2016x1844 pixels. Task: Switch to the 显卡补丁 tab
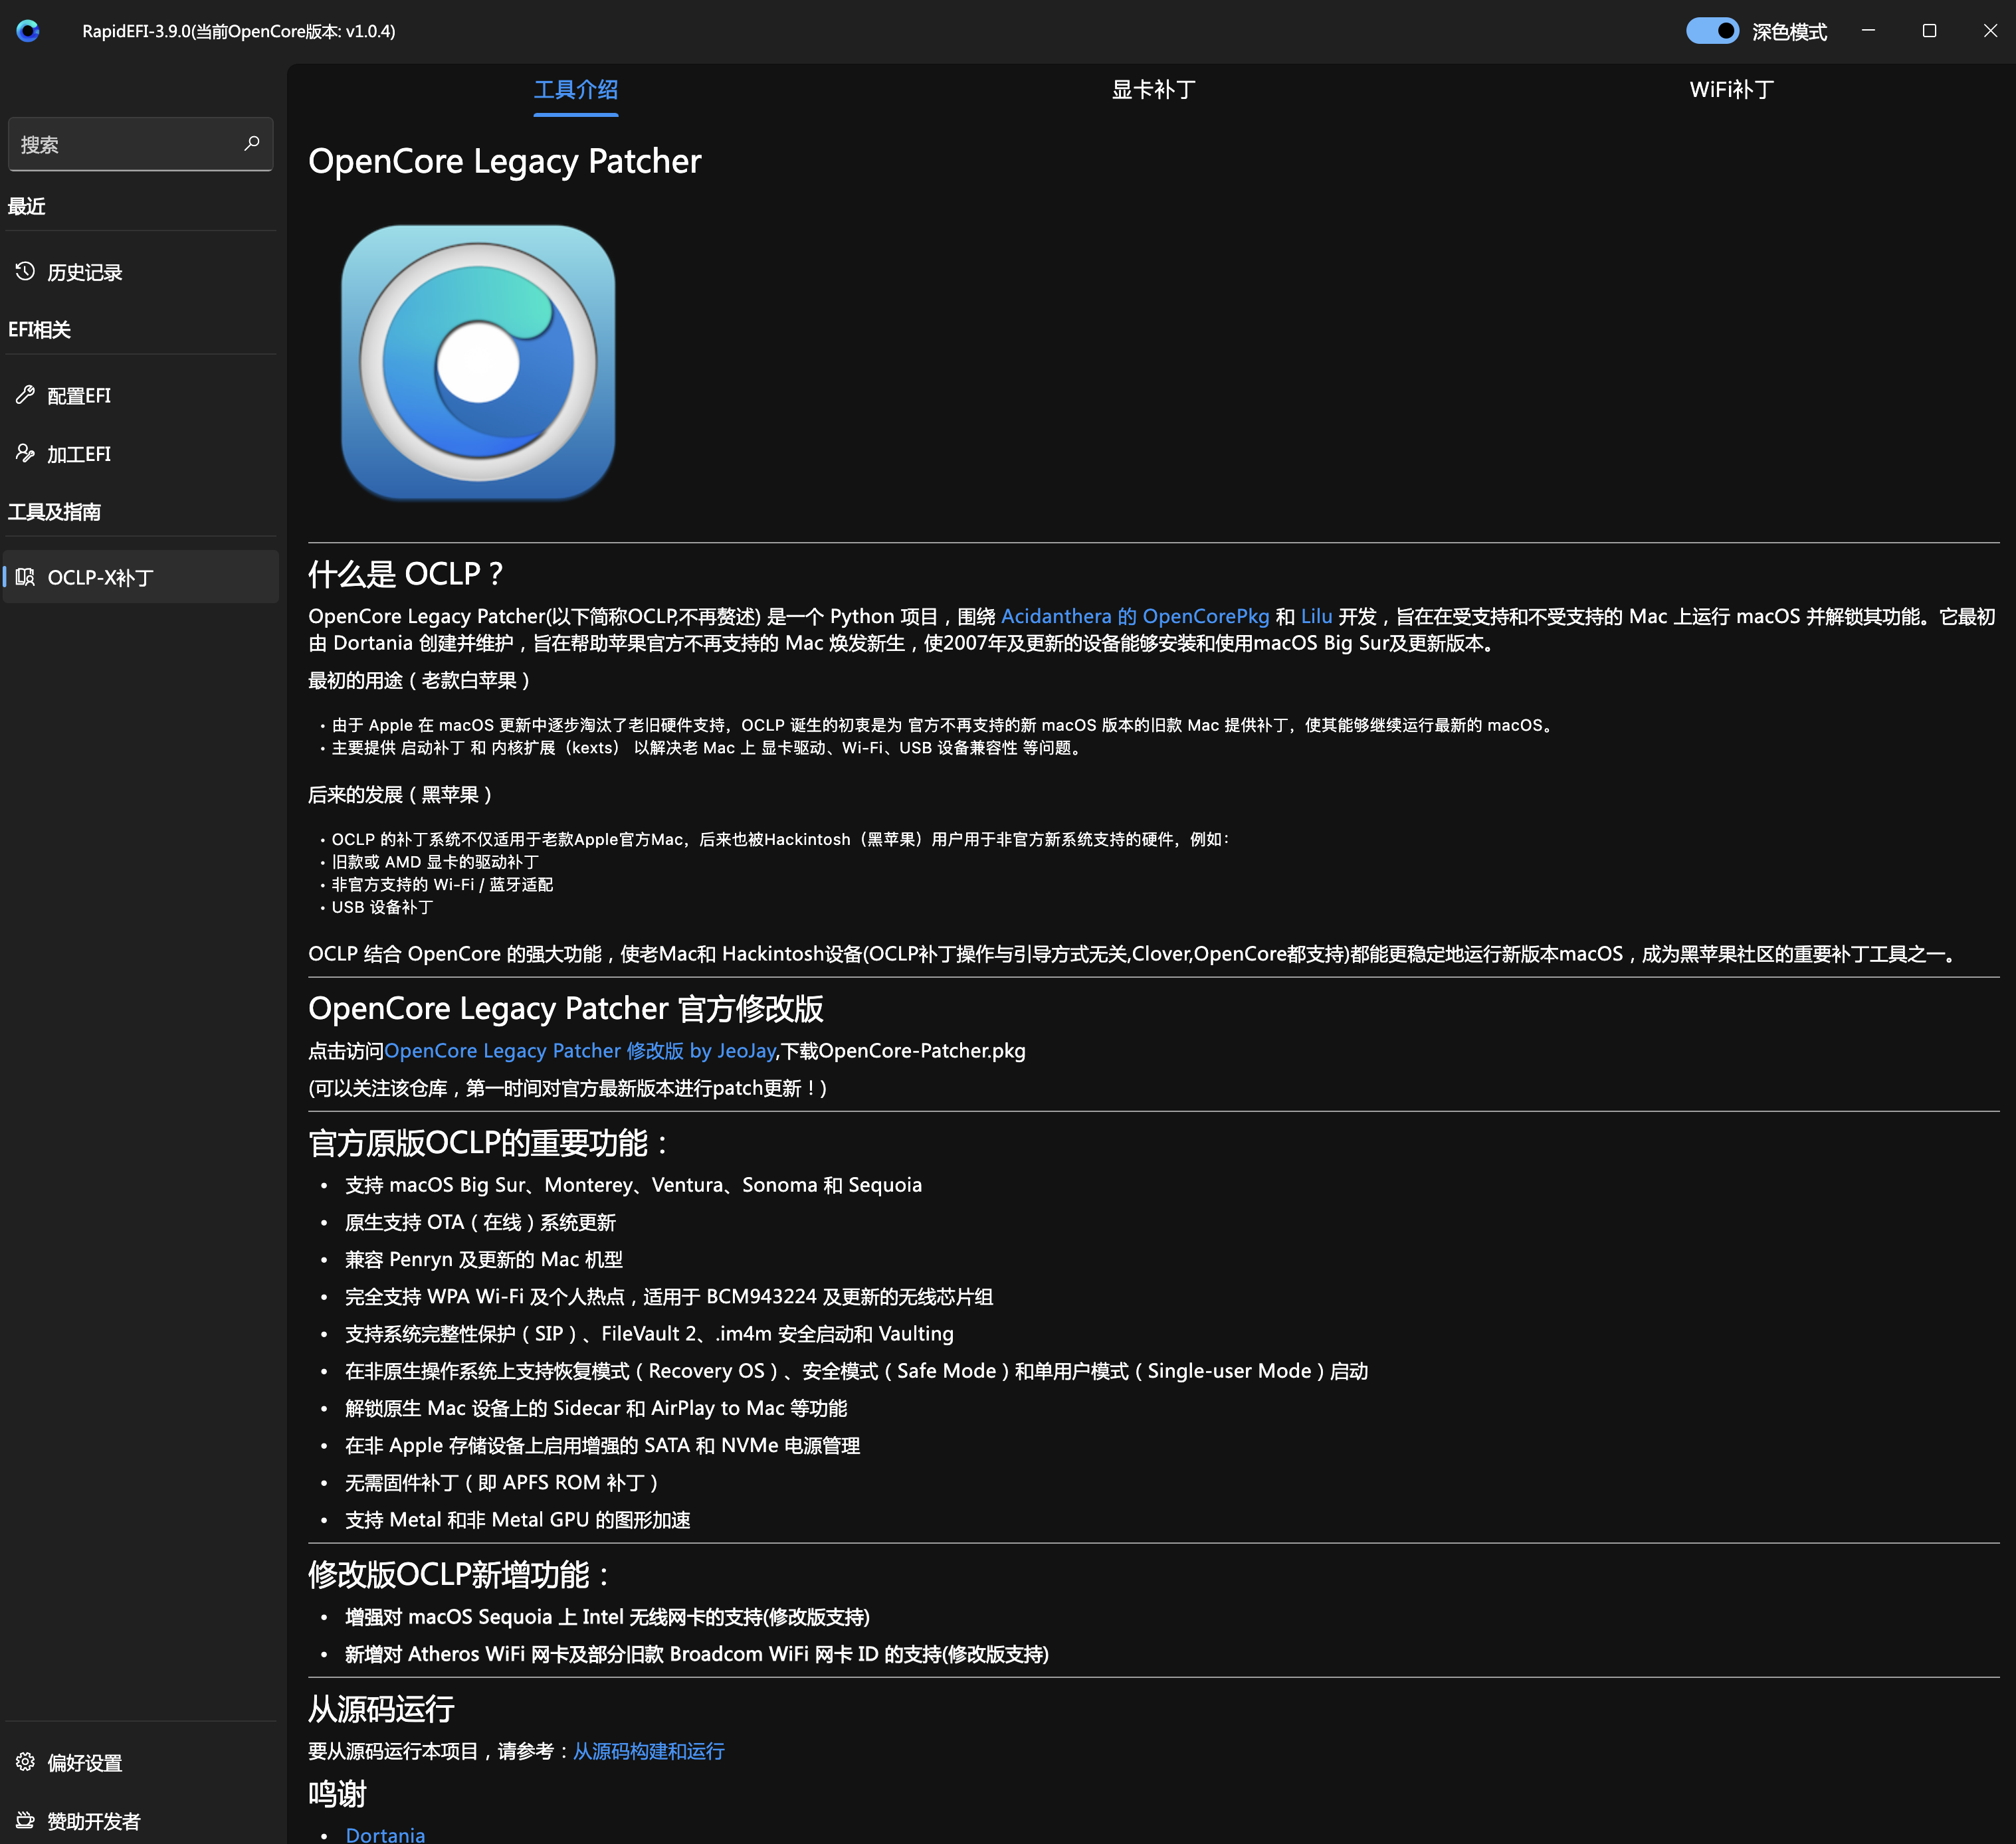coord(1153,90)
